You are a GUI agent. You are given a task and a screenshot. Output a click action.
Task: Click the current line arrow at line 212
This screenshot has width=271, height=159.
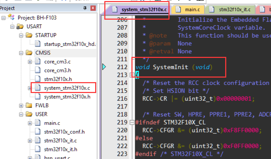(104, 67)
